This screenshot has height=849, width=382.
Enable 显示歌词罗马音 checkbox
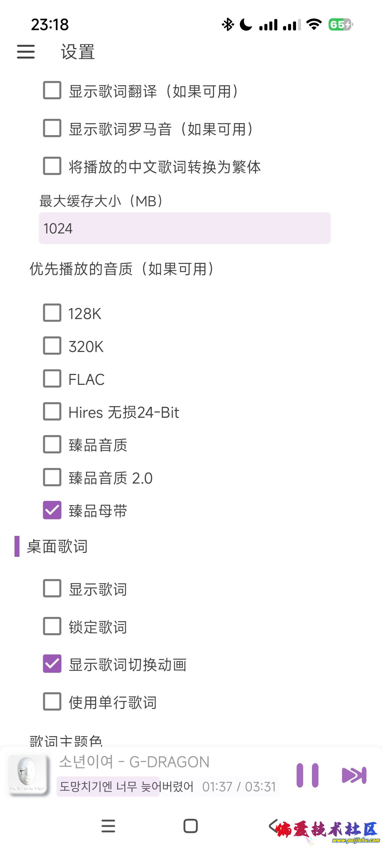[52, 128]
